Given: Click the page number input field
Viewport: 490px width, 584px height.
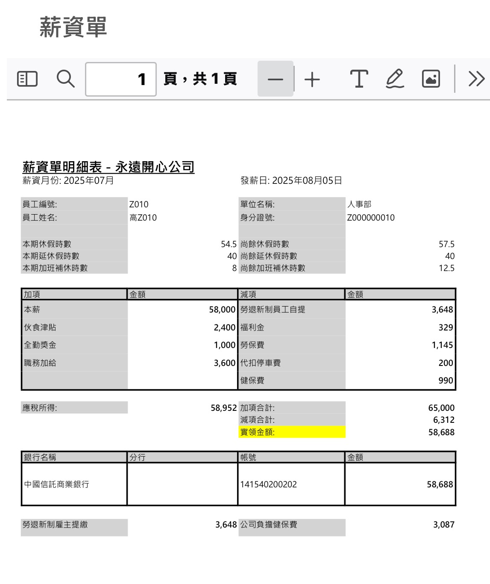Looking at the screenshot, I should pyautogui.click(x=121, y=79).
